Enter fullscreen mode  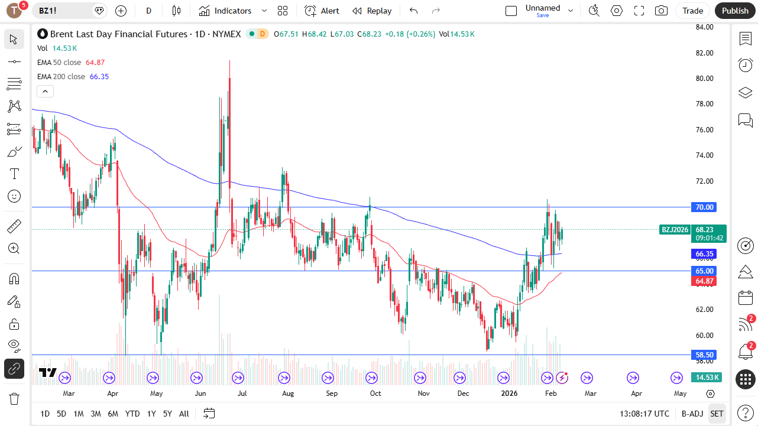[639, 11]
